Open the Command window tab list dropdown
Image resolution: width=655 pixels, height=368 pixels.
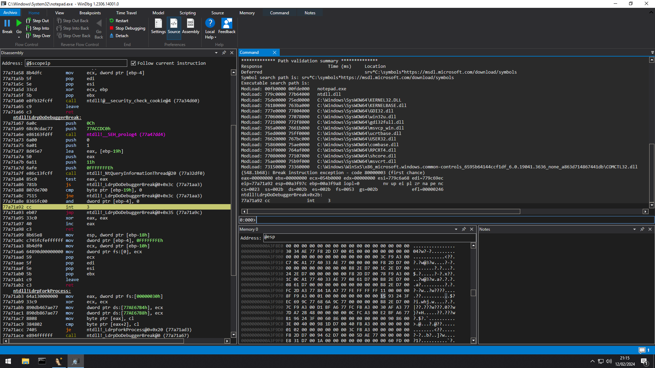(x=652, y=52)
